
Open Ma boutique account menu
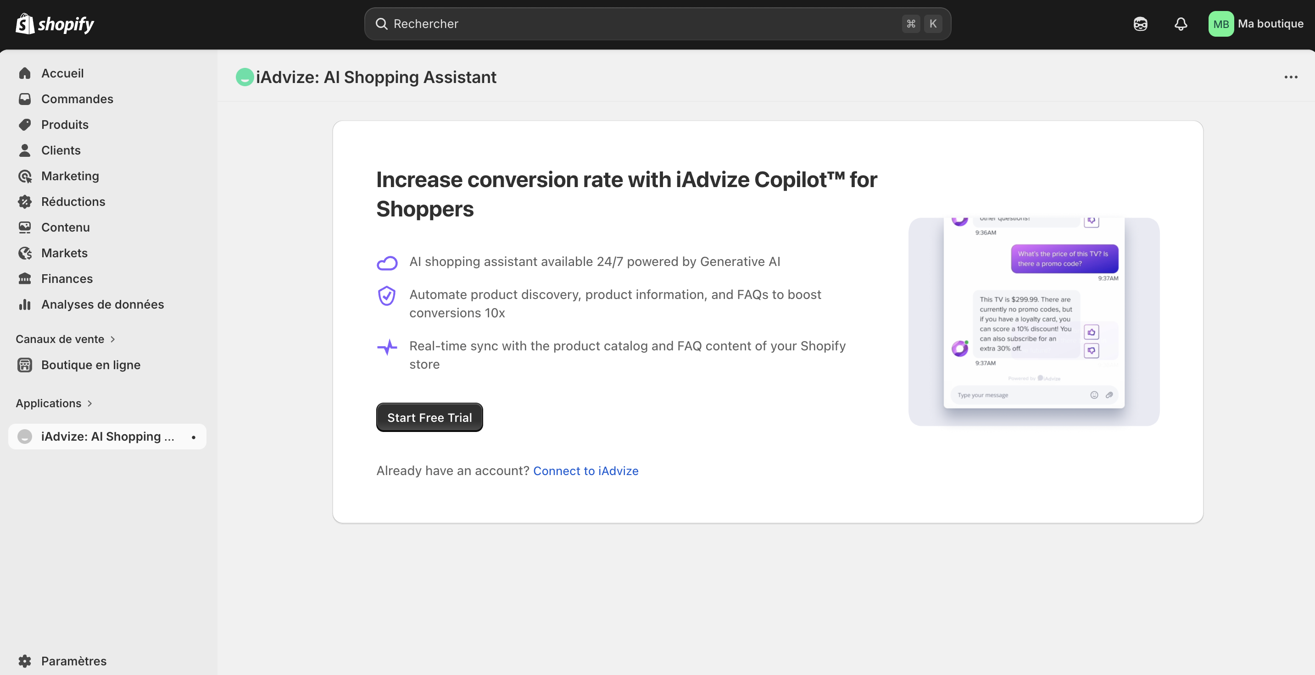(x=1256, y=24)
